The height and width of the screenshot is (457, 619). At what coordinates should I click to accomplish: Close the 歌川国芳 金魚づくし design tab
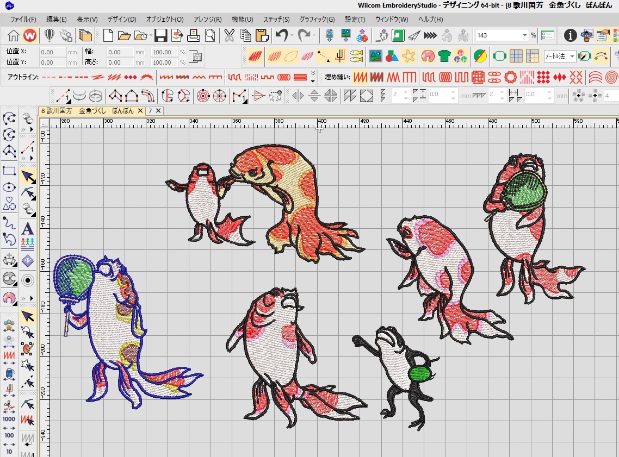pyautogui.click(x=140, y=111)
